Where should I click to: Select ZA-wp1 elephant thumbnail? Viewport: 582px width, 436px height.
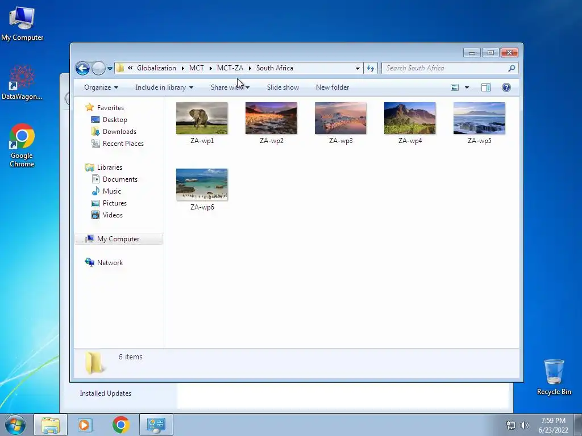pyautogui.click(x=202, y=118)
